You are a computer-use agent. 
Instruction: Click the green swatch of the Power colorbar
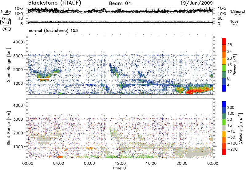224,68
